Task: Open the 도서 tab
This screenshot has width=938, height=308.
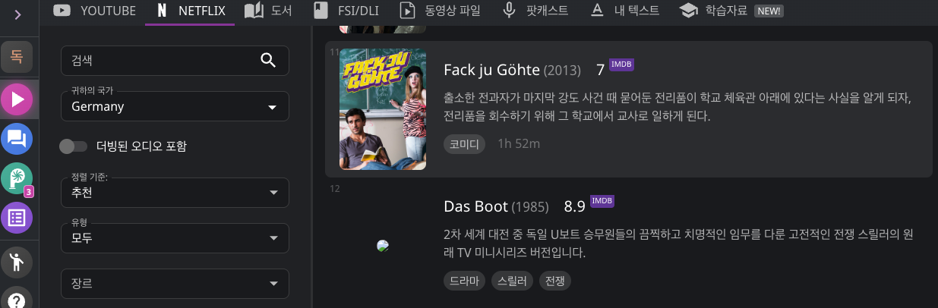Action: (268, 11)
